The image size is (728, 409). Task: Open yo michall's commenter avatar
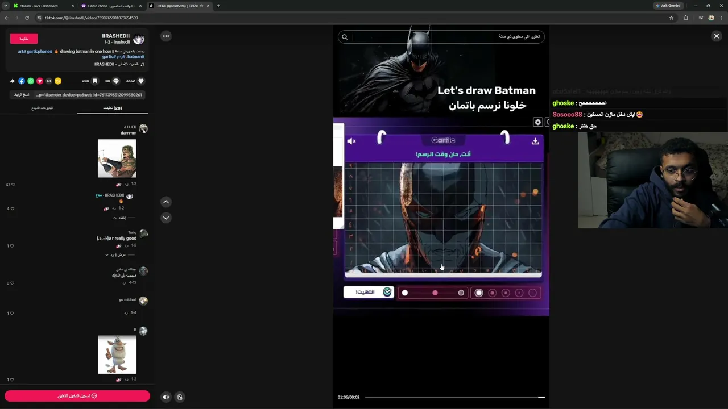click(x=143, y=301)
